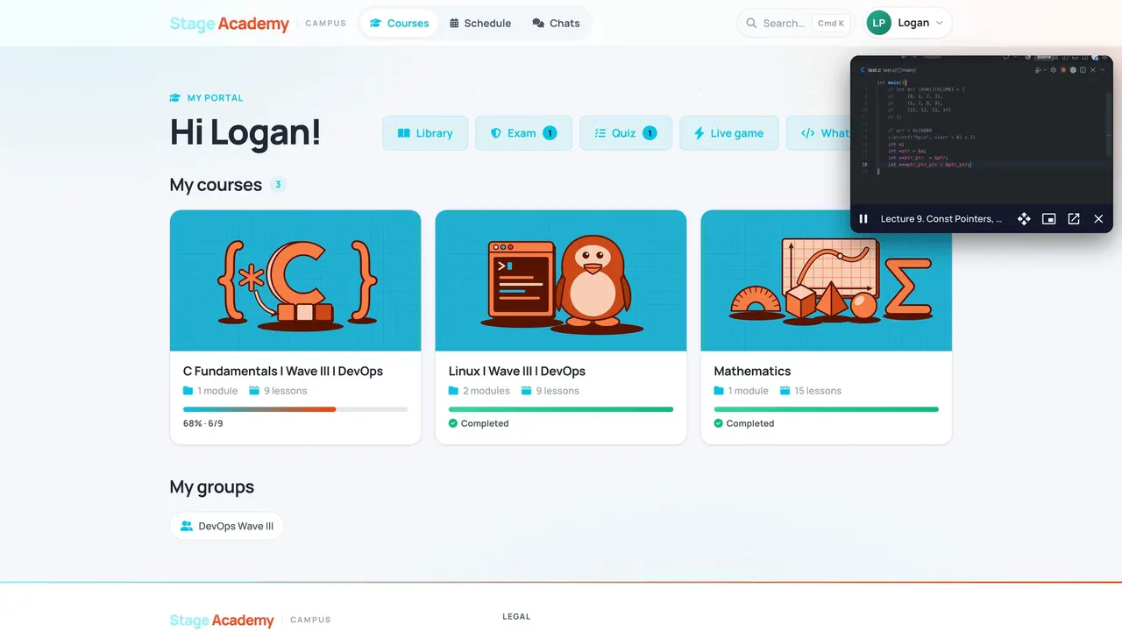
Task: Open the Mathematics course thumbnail
Action: (x=827, y=280)
